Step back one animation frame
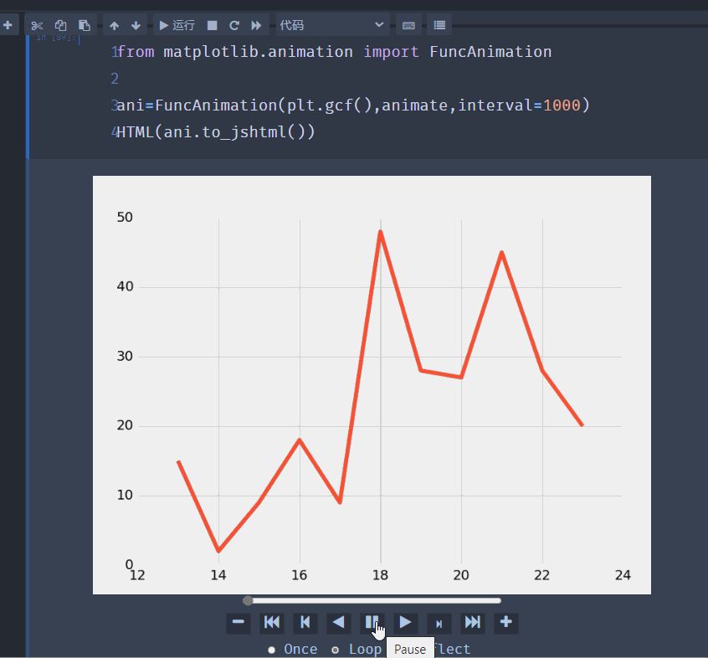This screenshot has height=658, width=708. pyautogui.click(x=305, y=622)
